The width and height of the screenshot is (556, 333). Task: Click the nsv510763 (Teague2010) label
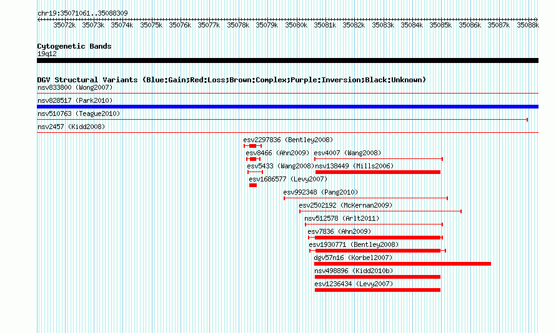click(79, 113)
